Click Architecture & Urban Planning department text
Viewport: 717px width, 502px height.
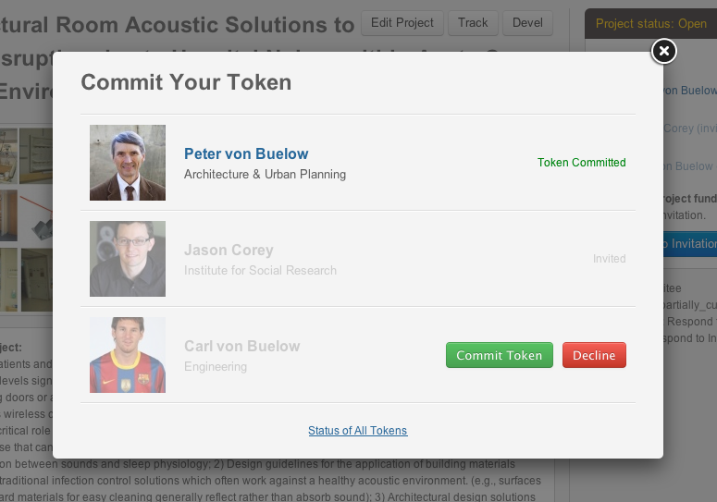click(x=265, y=175)
